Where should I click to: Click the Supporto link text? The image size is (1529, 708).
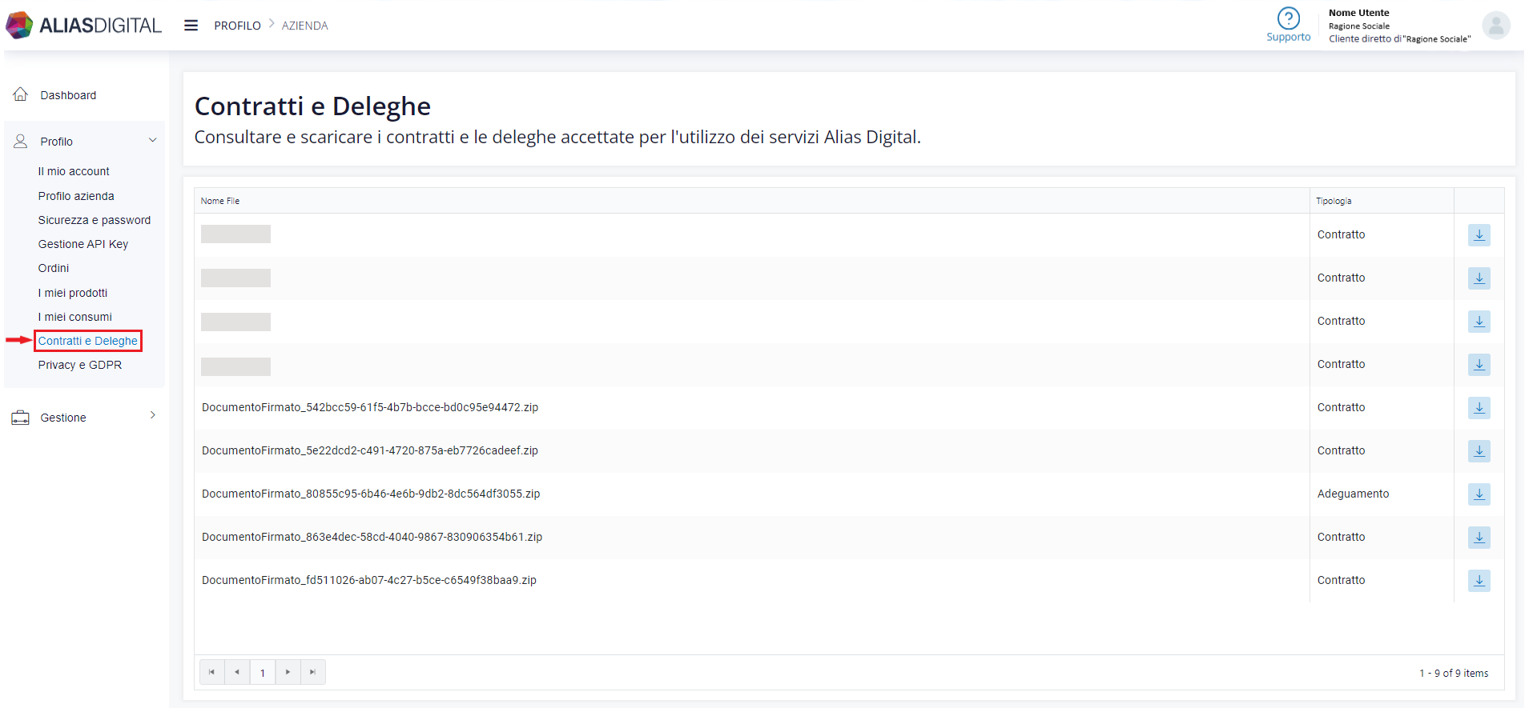click(x=1288, y=37)
